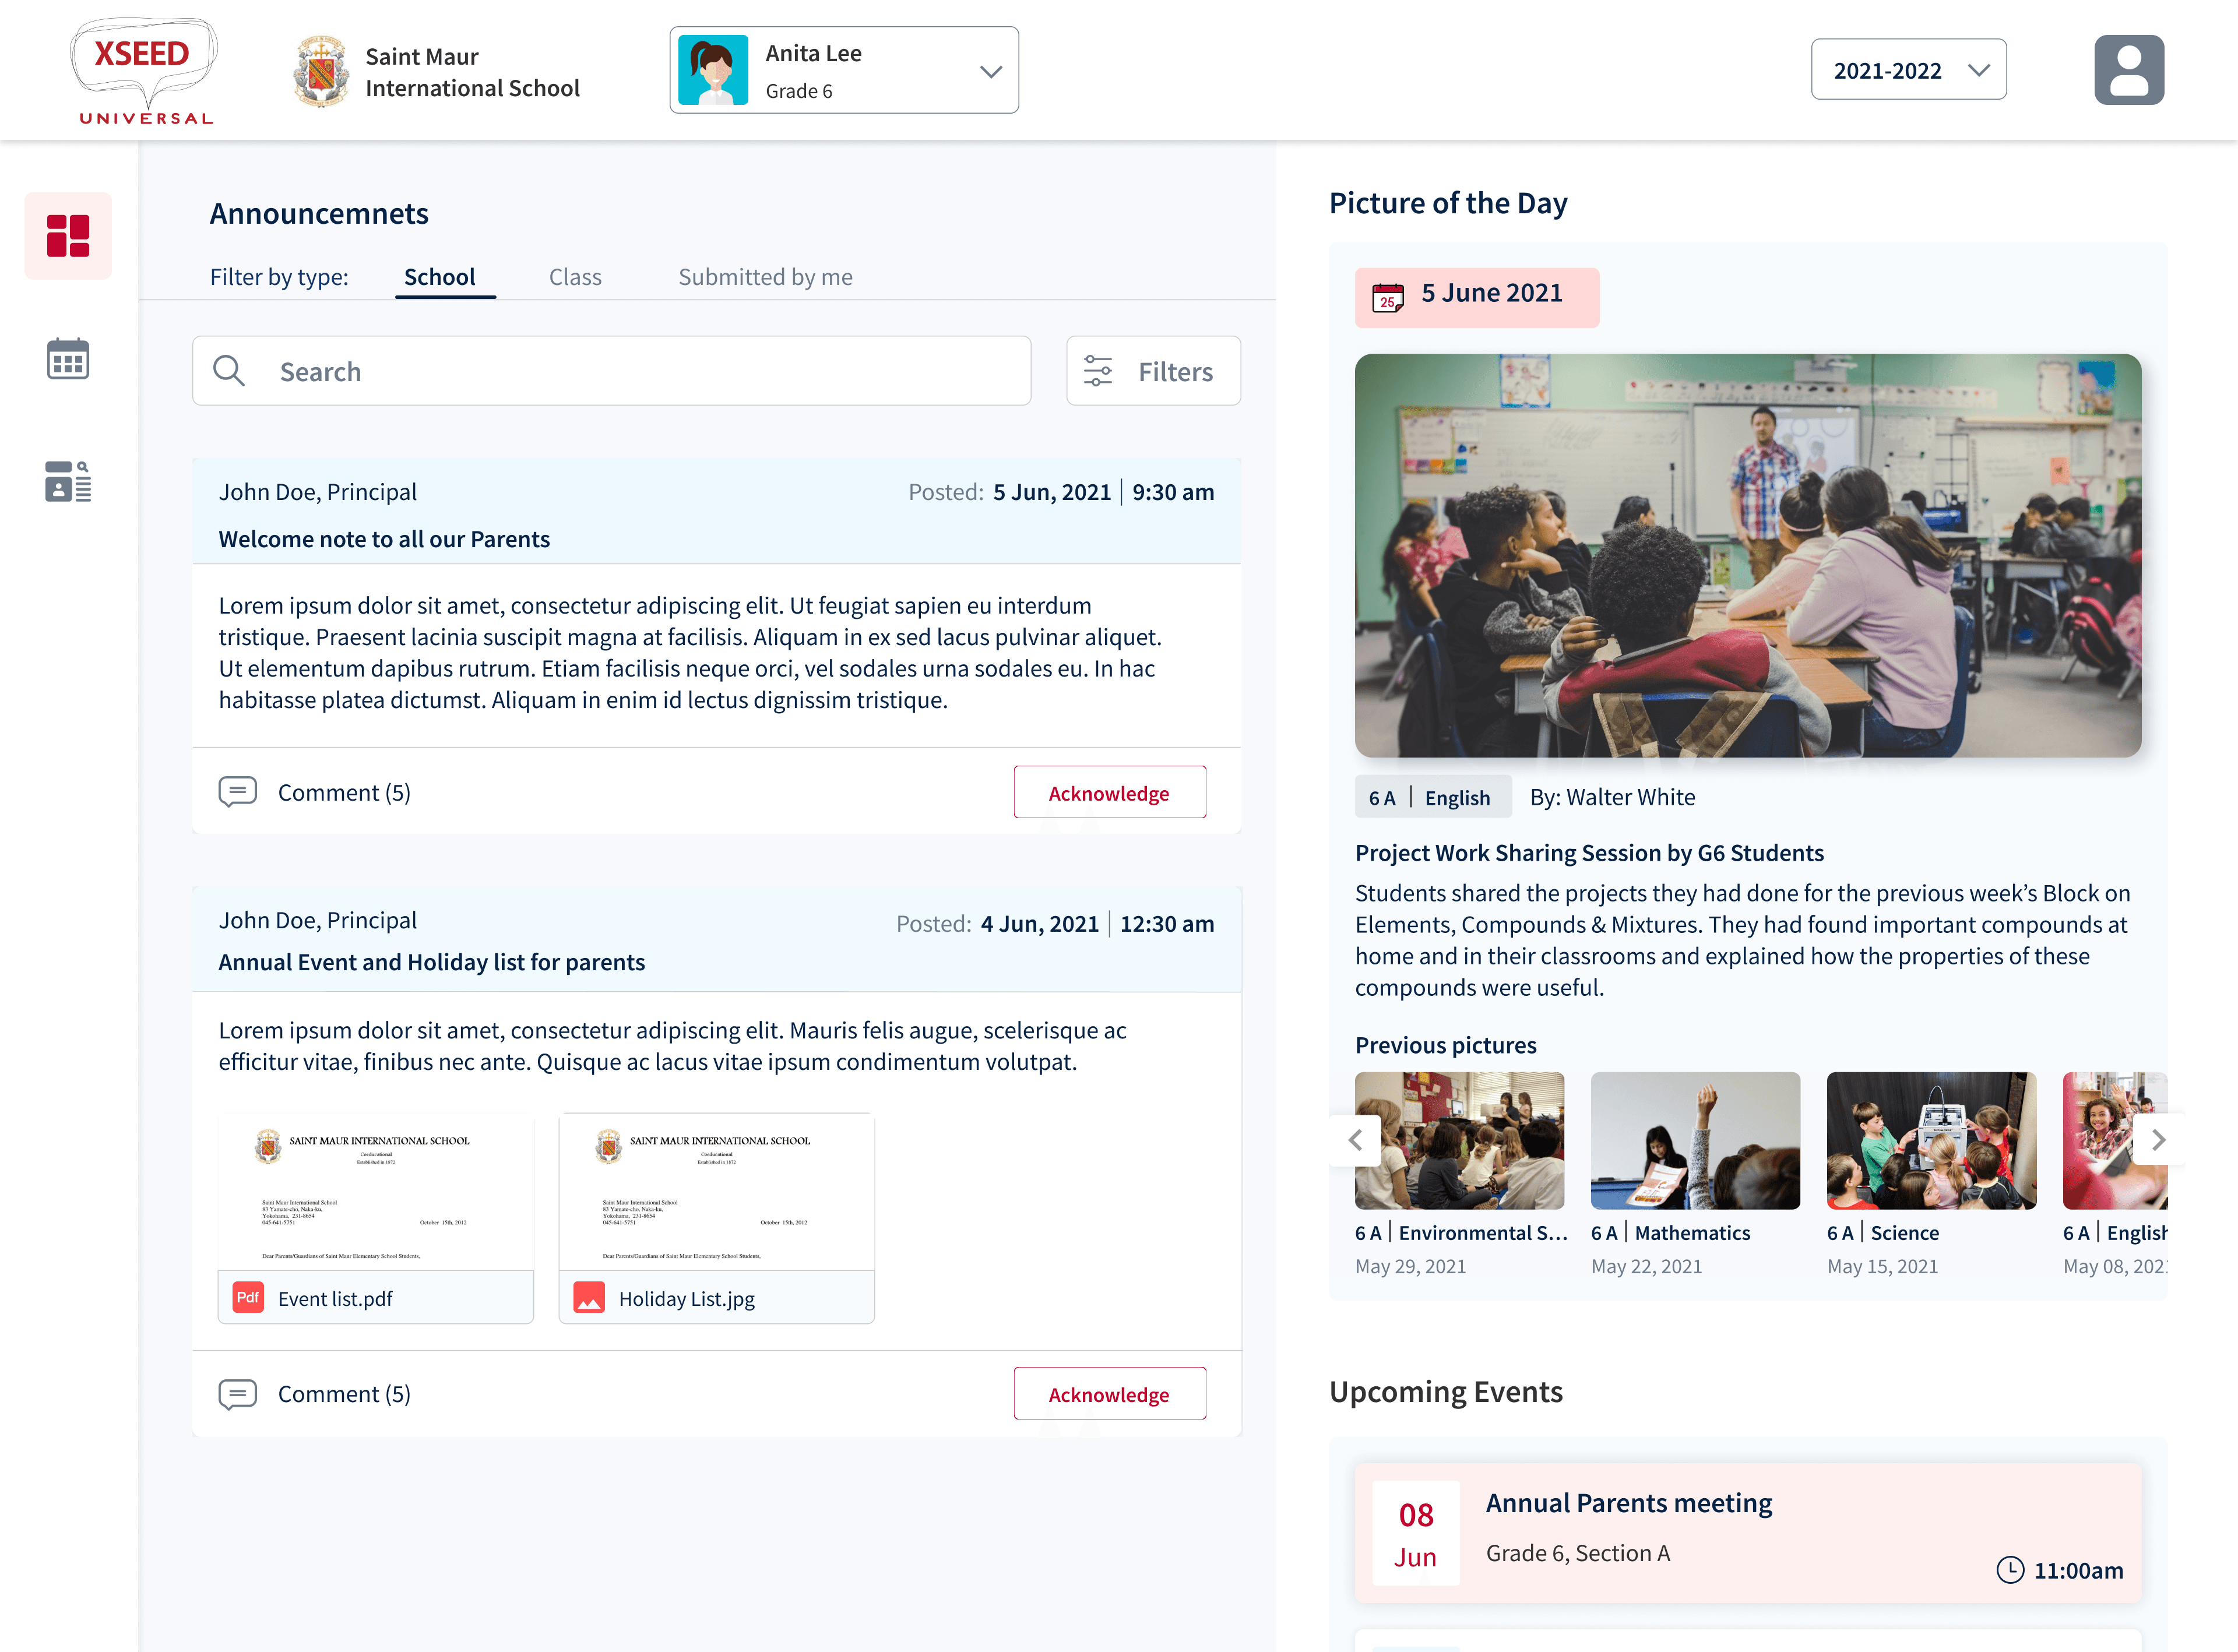This screenshot has width=2238, height=1652.
Task: Click comment icon on Annual Event post
Action: [x=238, y=1394]
